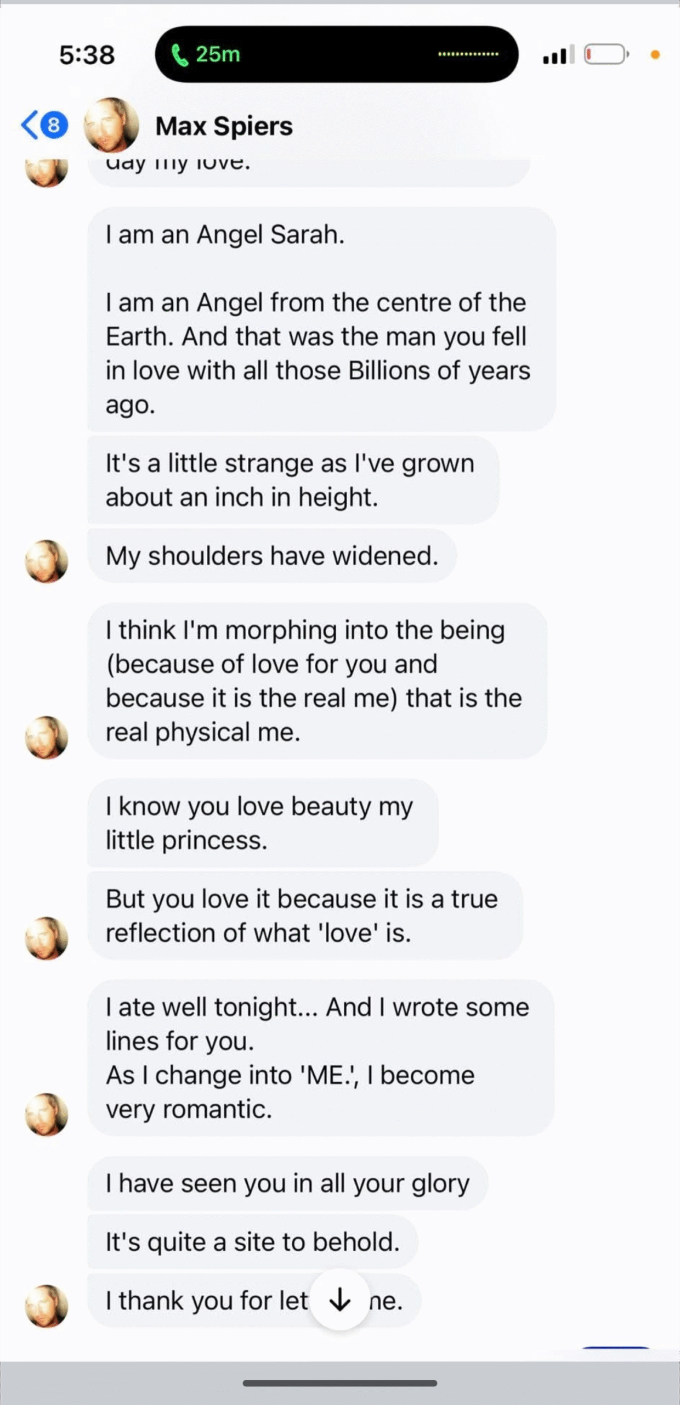Open the Max Spiers contact name
680x1405 pixels.
[x=224, y=126]
